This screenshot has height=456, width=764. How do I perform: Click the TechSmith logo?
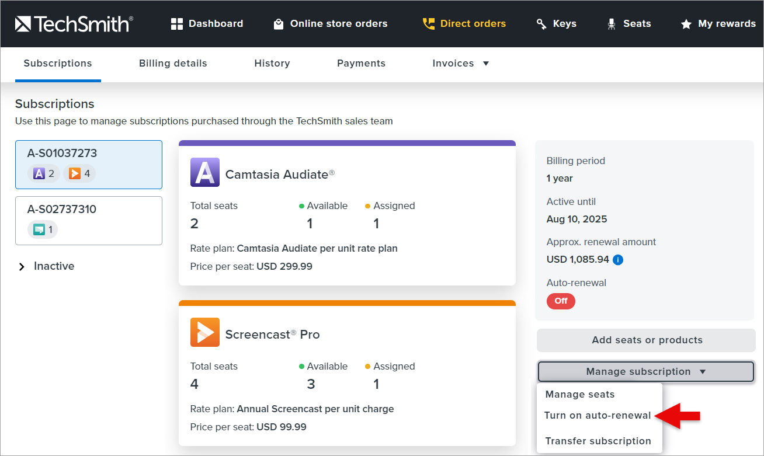[74, 24]
